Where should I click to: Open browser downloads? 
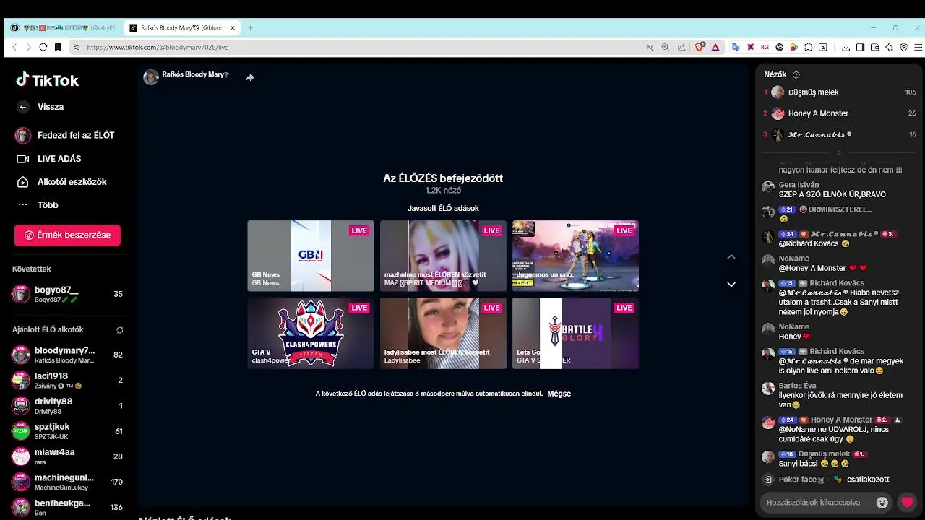(846, 47)
